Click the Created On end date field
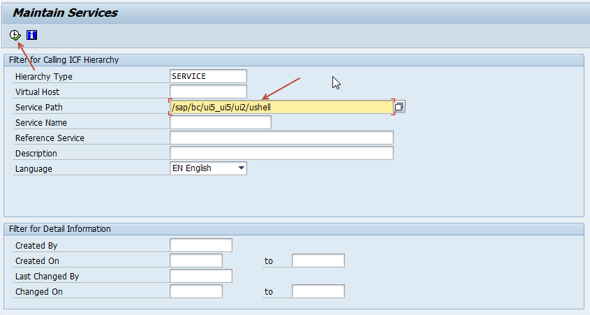590x315 pixels. point(318,261)
